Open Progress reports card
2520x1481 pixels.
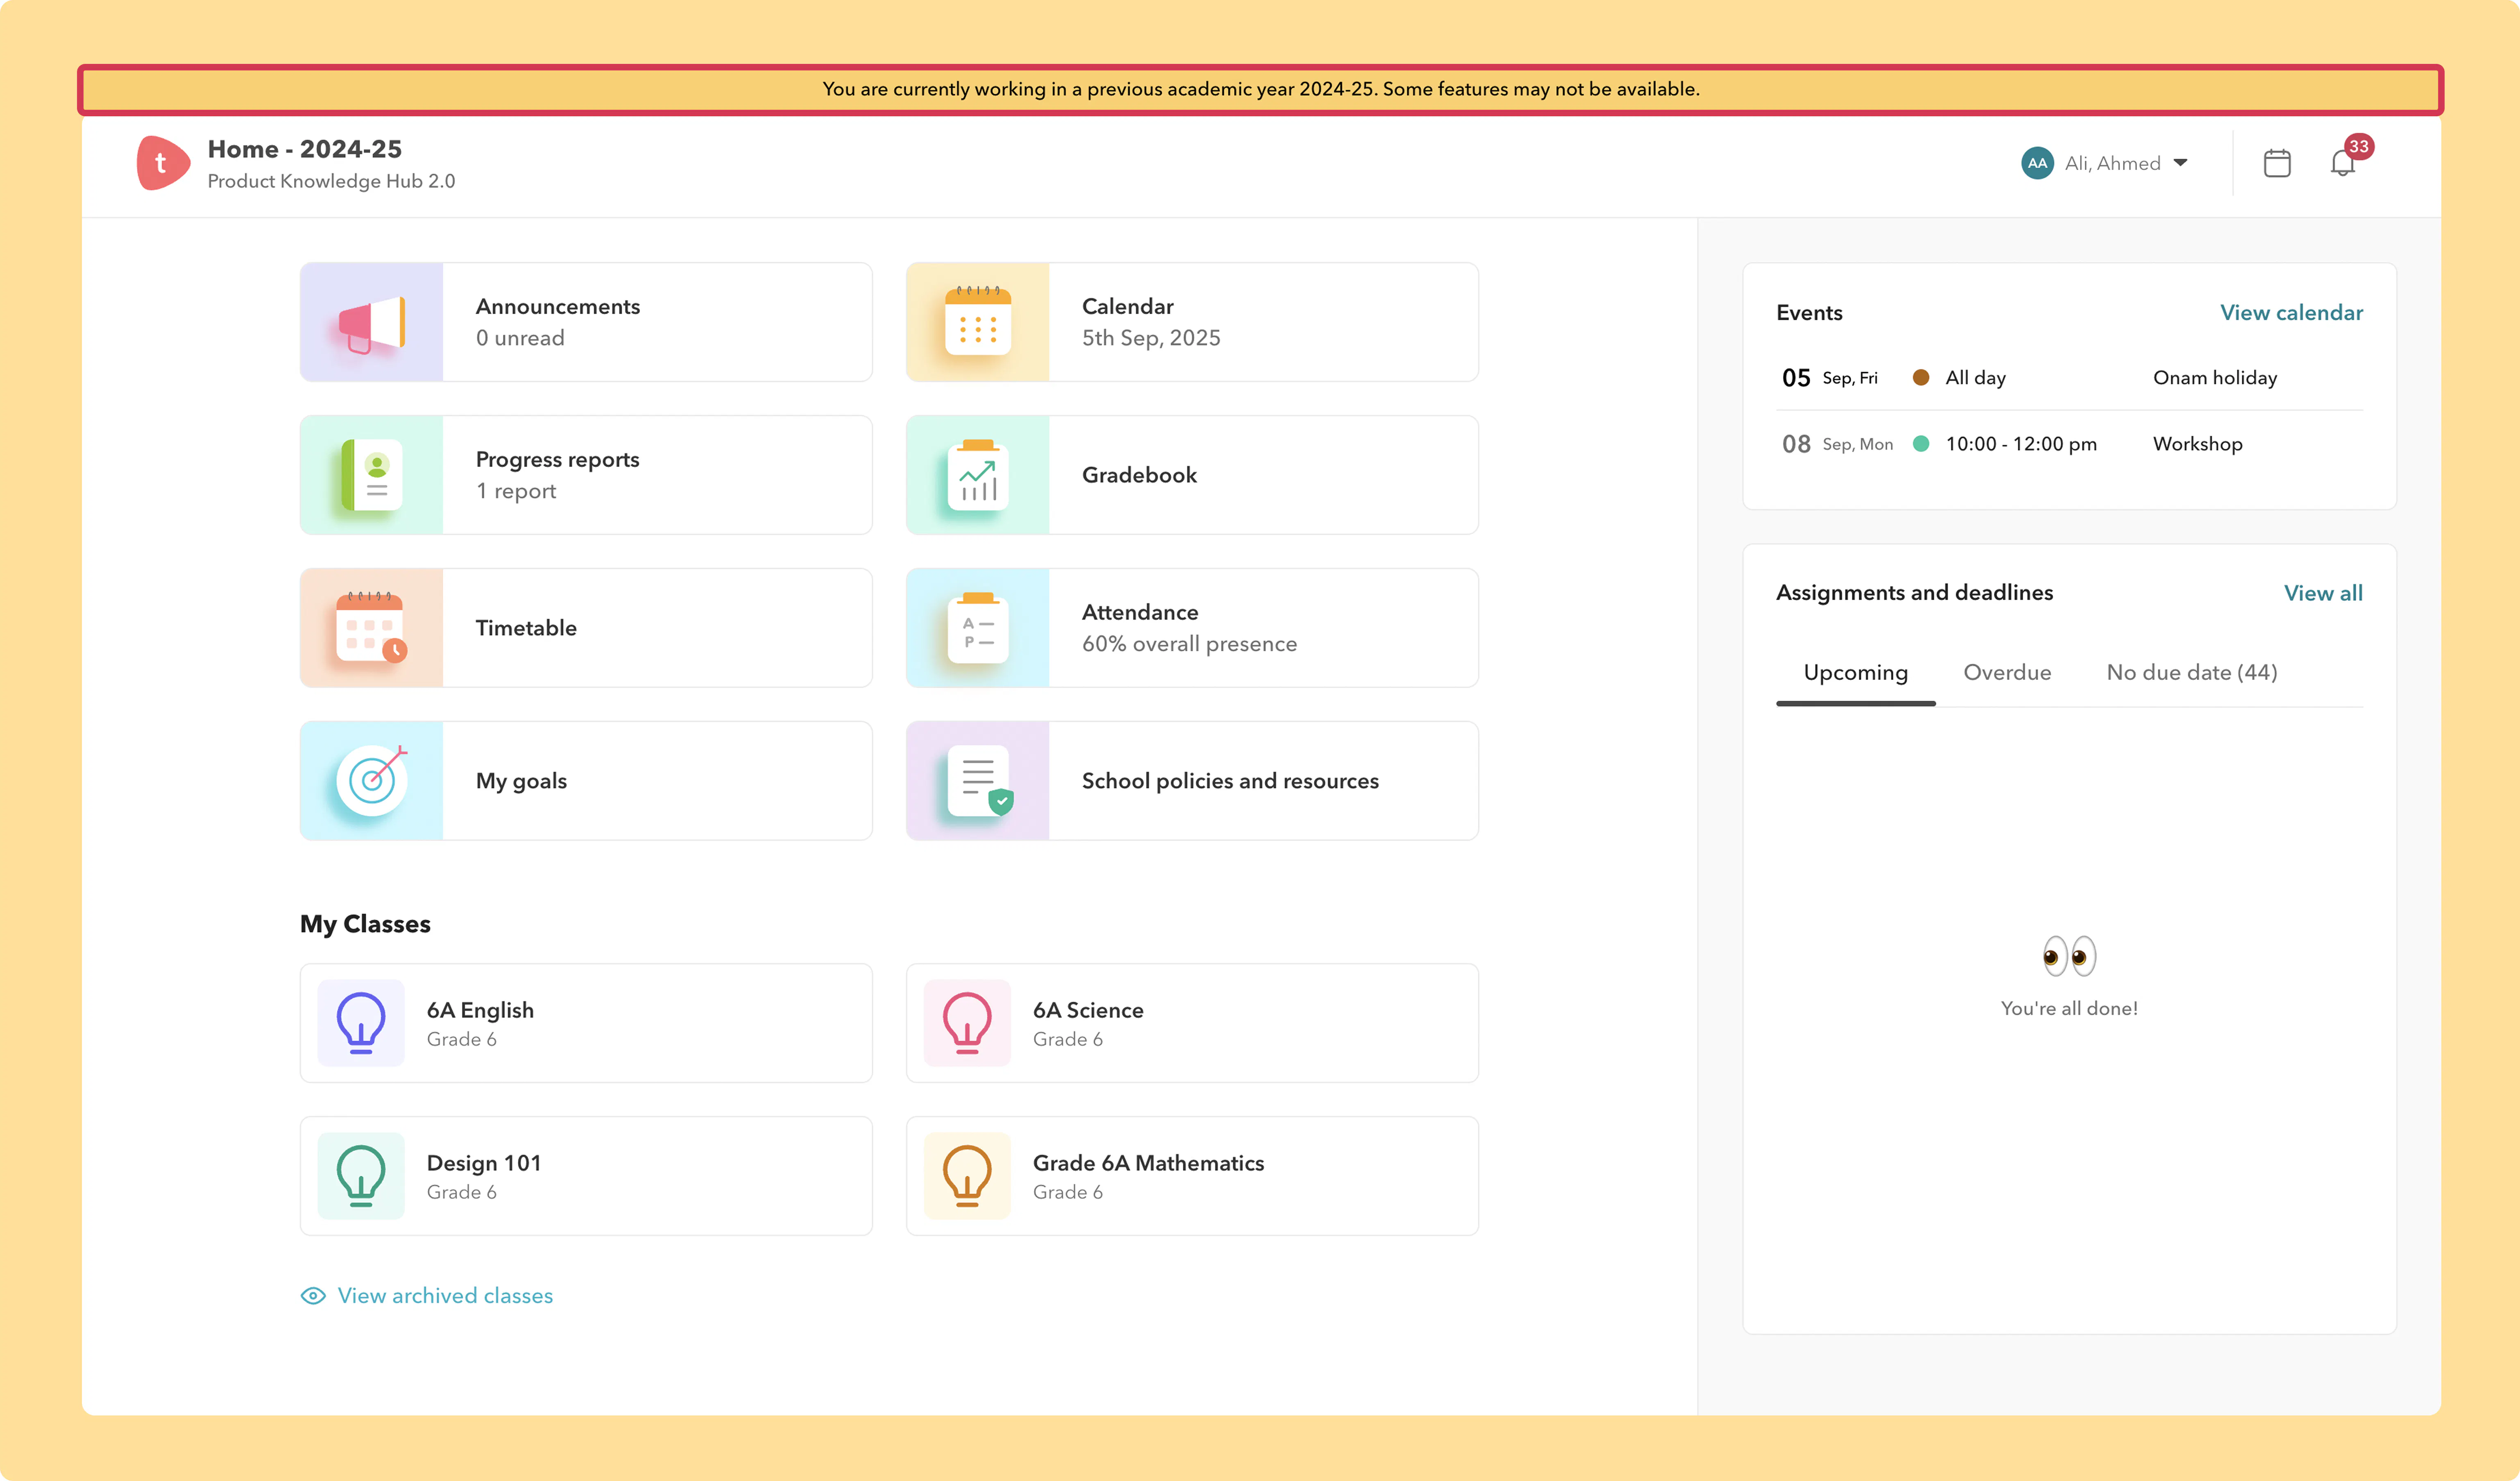586,475
